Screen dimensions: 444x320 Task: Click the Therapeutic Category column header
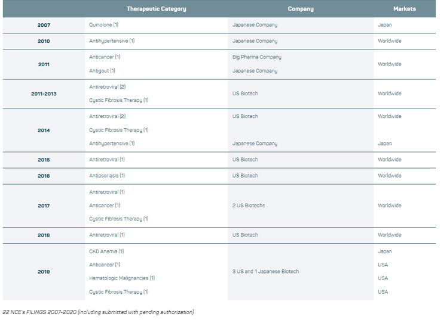tap(156, 9)
